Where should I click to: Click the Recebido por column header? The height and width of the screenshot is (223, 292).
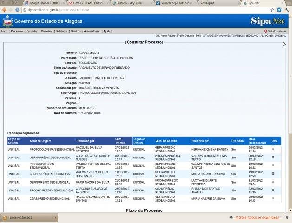200,141
